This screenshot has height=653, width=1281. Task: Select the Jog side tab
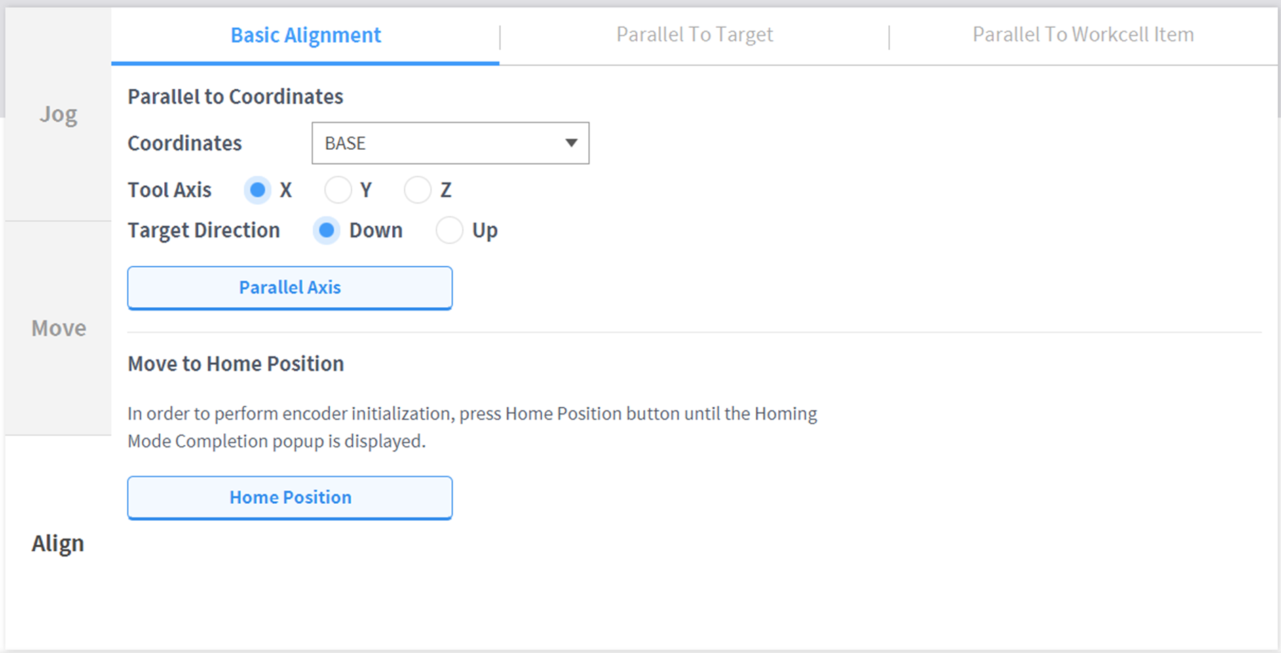point(58,114)
